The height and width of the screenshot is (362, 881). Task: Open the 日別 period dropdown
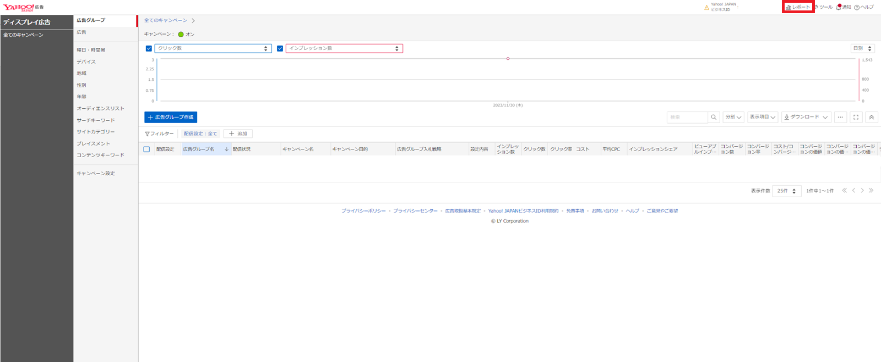pyautogui.click(x=862, y=48)
